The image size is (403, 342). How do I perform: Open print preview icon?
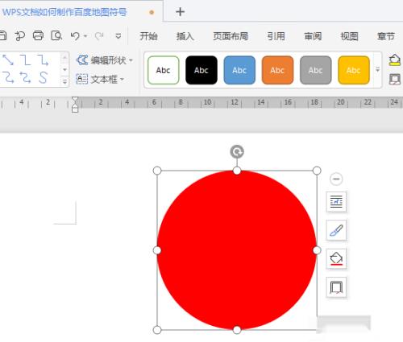pos(56,35)
